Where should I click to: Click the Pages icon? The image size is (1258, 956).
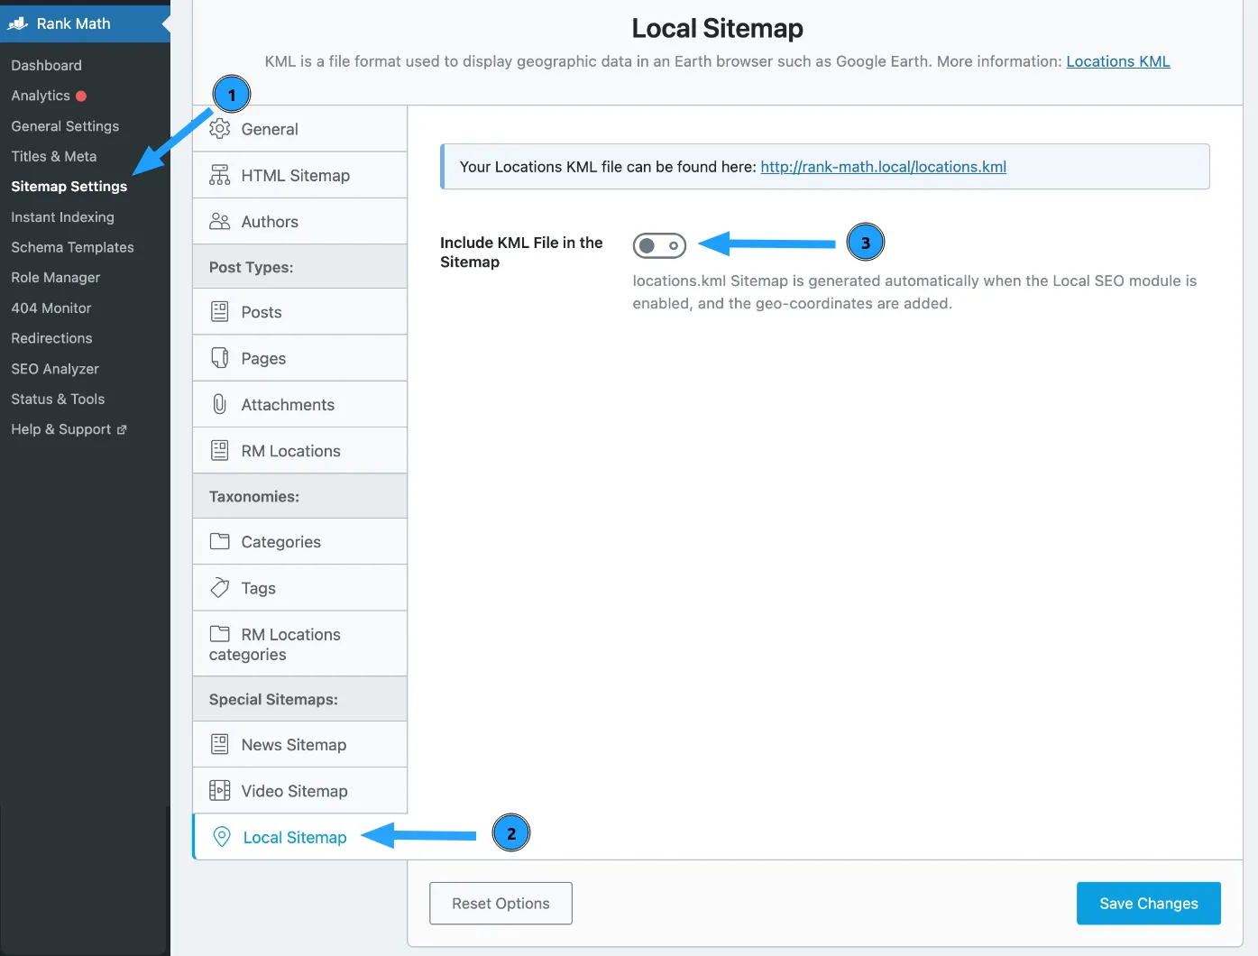pyautogui.click(x=219, y=358)
